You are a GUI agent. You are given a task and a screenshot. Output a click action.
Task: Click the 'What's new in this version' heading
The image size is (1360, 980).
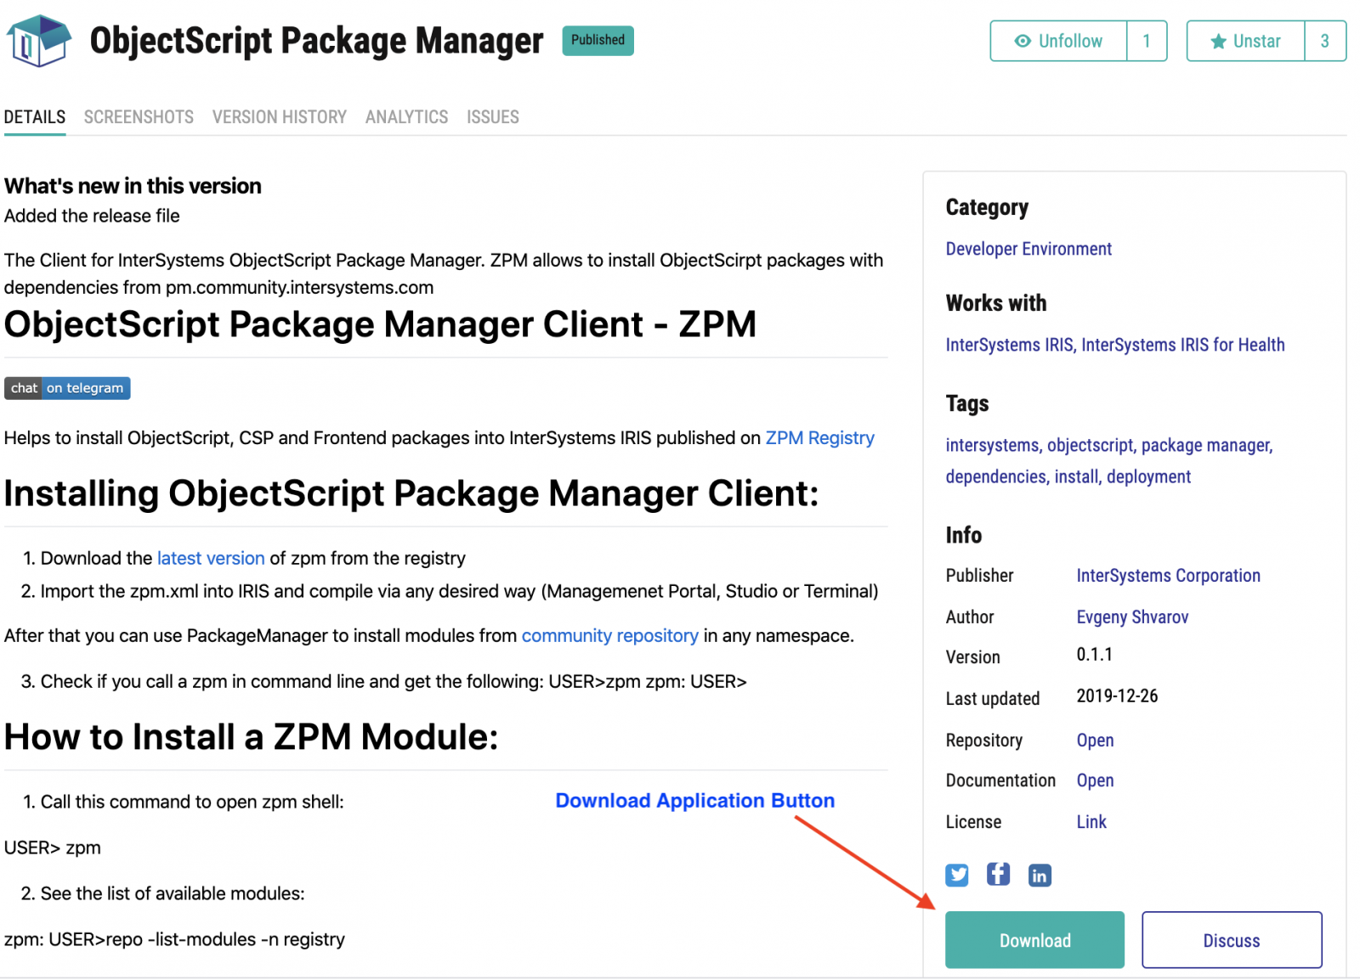click(x=133, y=186)
